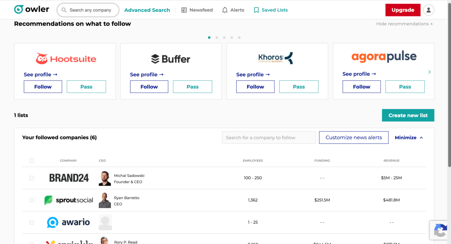Open Alerts page

tap(233, 10)
